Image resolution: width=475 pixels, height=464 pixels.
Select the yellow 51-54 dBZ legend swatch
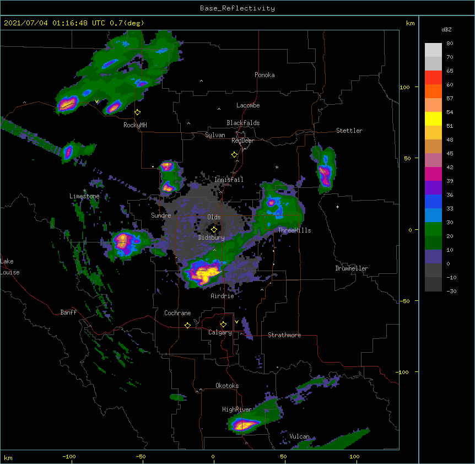tap(433, 118)
